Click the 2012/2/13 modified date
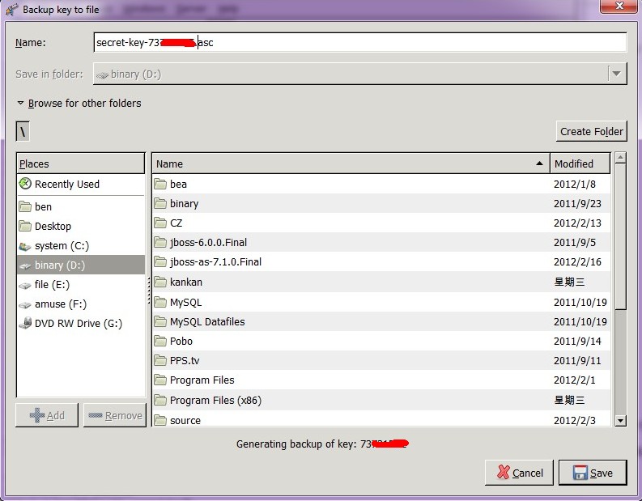This screenshot has width=642, height=501. [577, 223]
